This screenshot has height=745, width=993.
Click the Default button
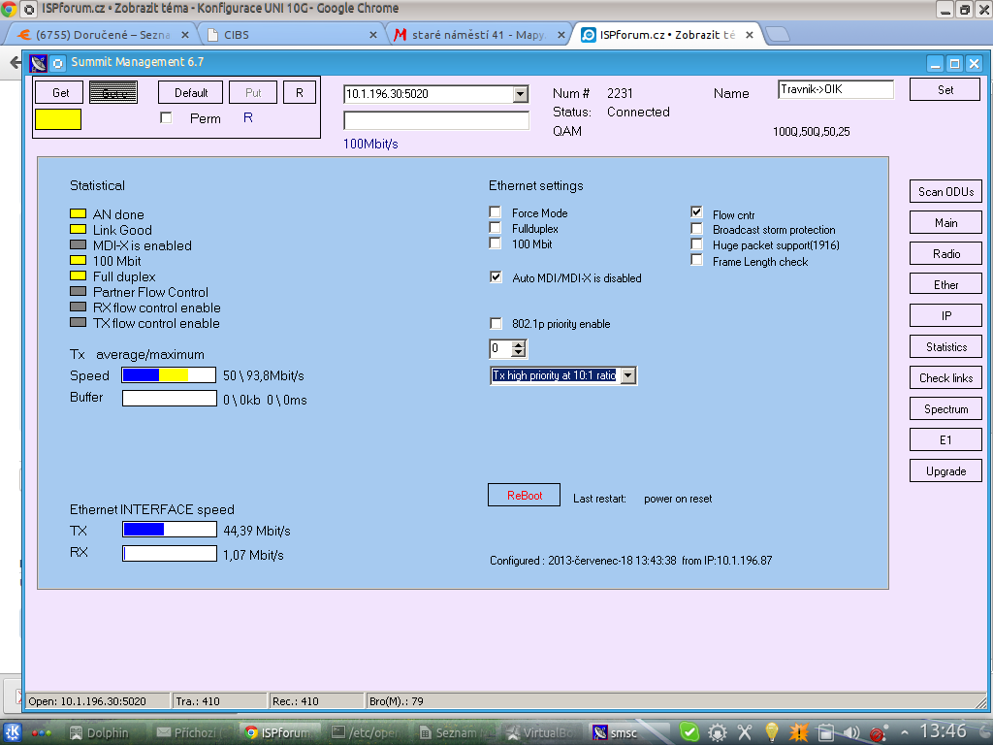coord(191,92)
